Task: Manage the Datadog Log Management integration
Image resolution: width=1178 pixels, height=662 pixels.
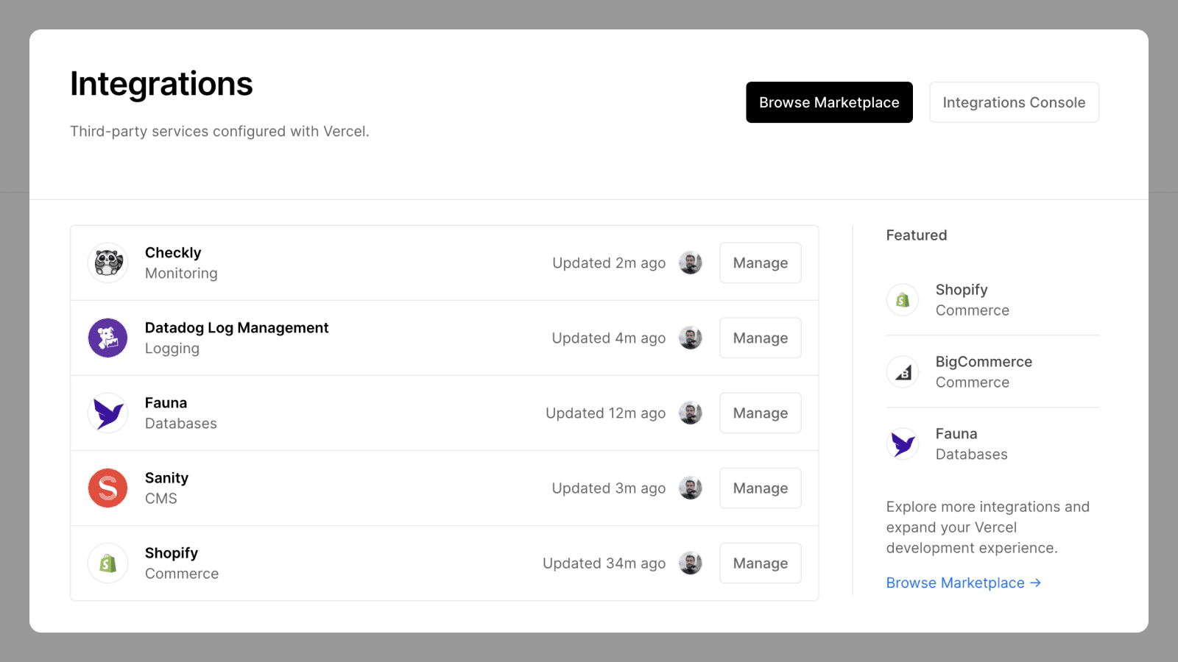Action: (760, 338)
